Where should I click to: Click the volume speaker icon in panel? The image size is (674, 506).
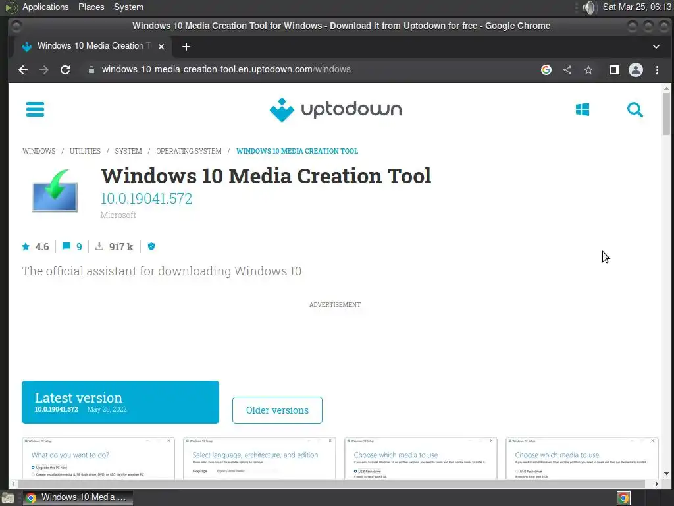(589, 7)
